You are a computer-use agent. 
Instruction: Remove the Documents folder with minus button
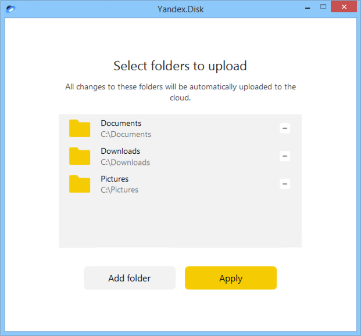point(285,128)
